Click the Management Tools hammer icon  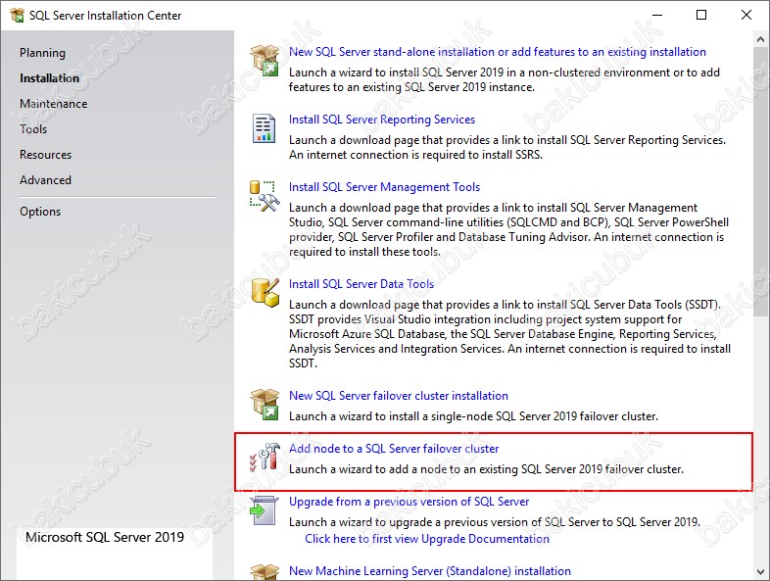265,196
